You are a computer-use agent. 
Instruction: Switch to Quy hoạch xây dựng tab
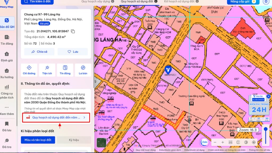[97, 2]
